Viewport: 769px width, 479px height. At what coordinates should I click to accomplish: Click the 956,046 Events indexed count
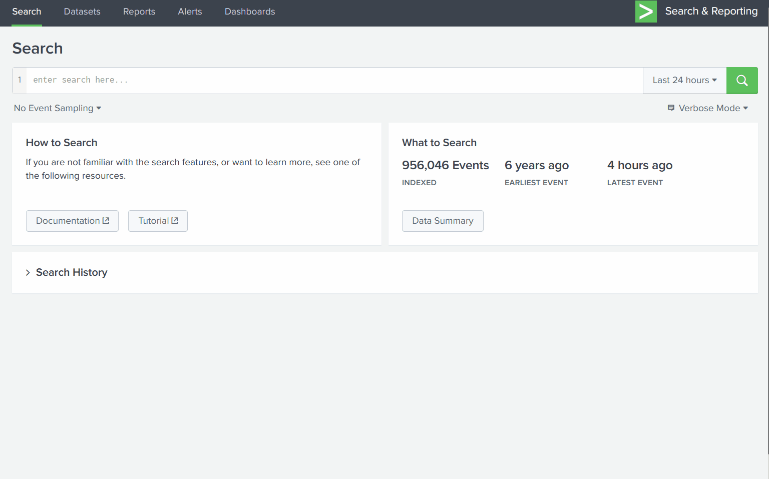click(445, 165)
